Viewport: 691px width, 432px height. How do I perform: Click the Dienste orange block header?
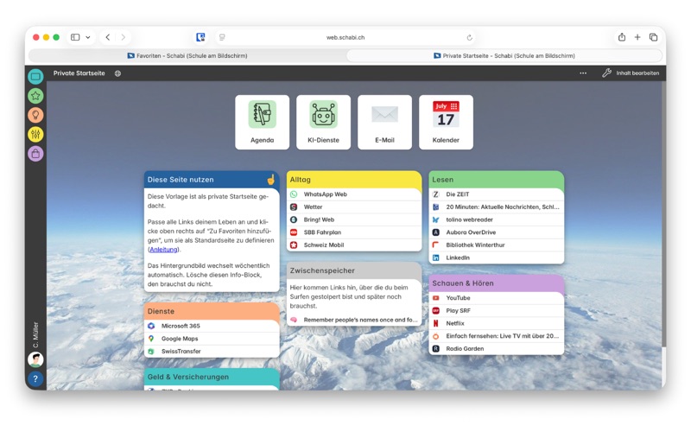[x=212, y=311]
